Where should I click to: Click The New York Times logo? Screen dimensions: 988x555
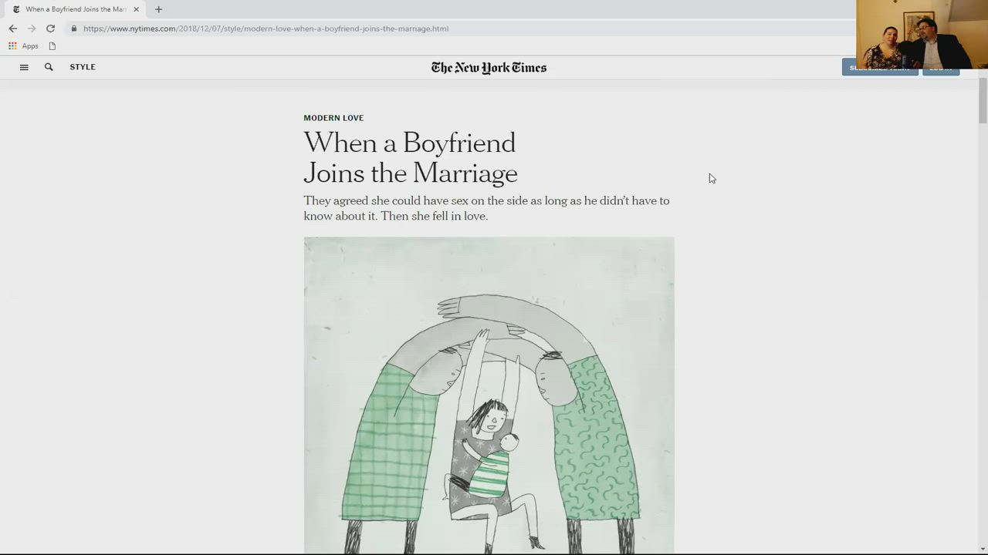[489, 68]
